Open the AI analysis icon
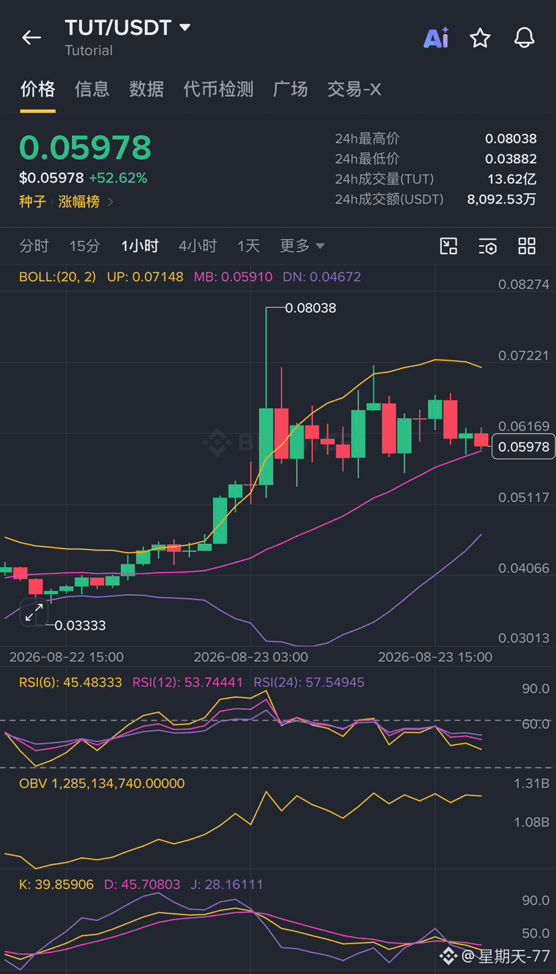Viewport: 556px width, 974px height. coord(436,38)
